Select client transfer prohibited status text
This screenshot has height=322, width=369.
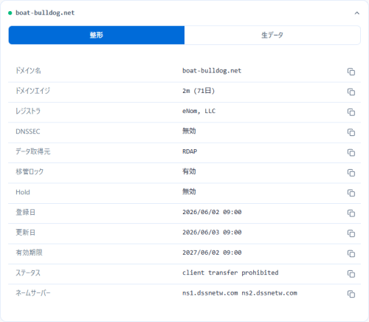point(230,273)
